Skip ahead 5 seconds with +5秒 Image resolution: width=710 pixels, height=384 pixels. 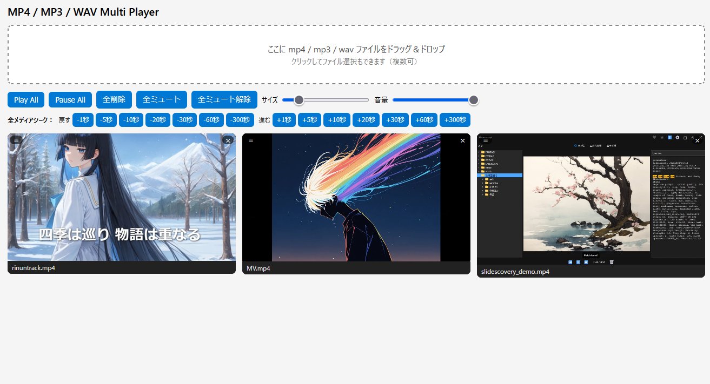pyautogui.click(x=309, y=120)
